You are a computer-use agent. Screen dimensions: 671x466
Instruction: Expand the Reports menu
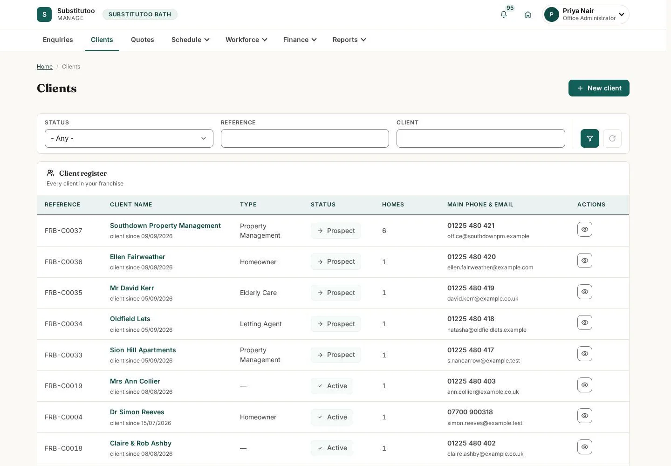349,40
